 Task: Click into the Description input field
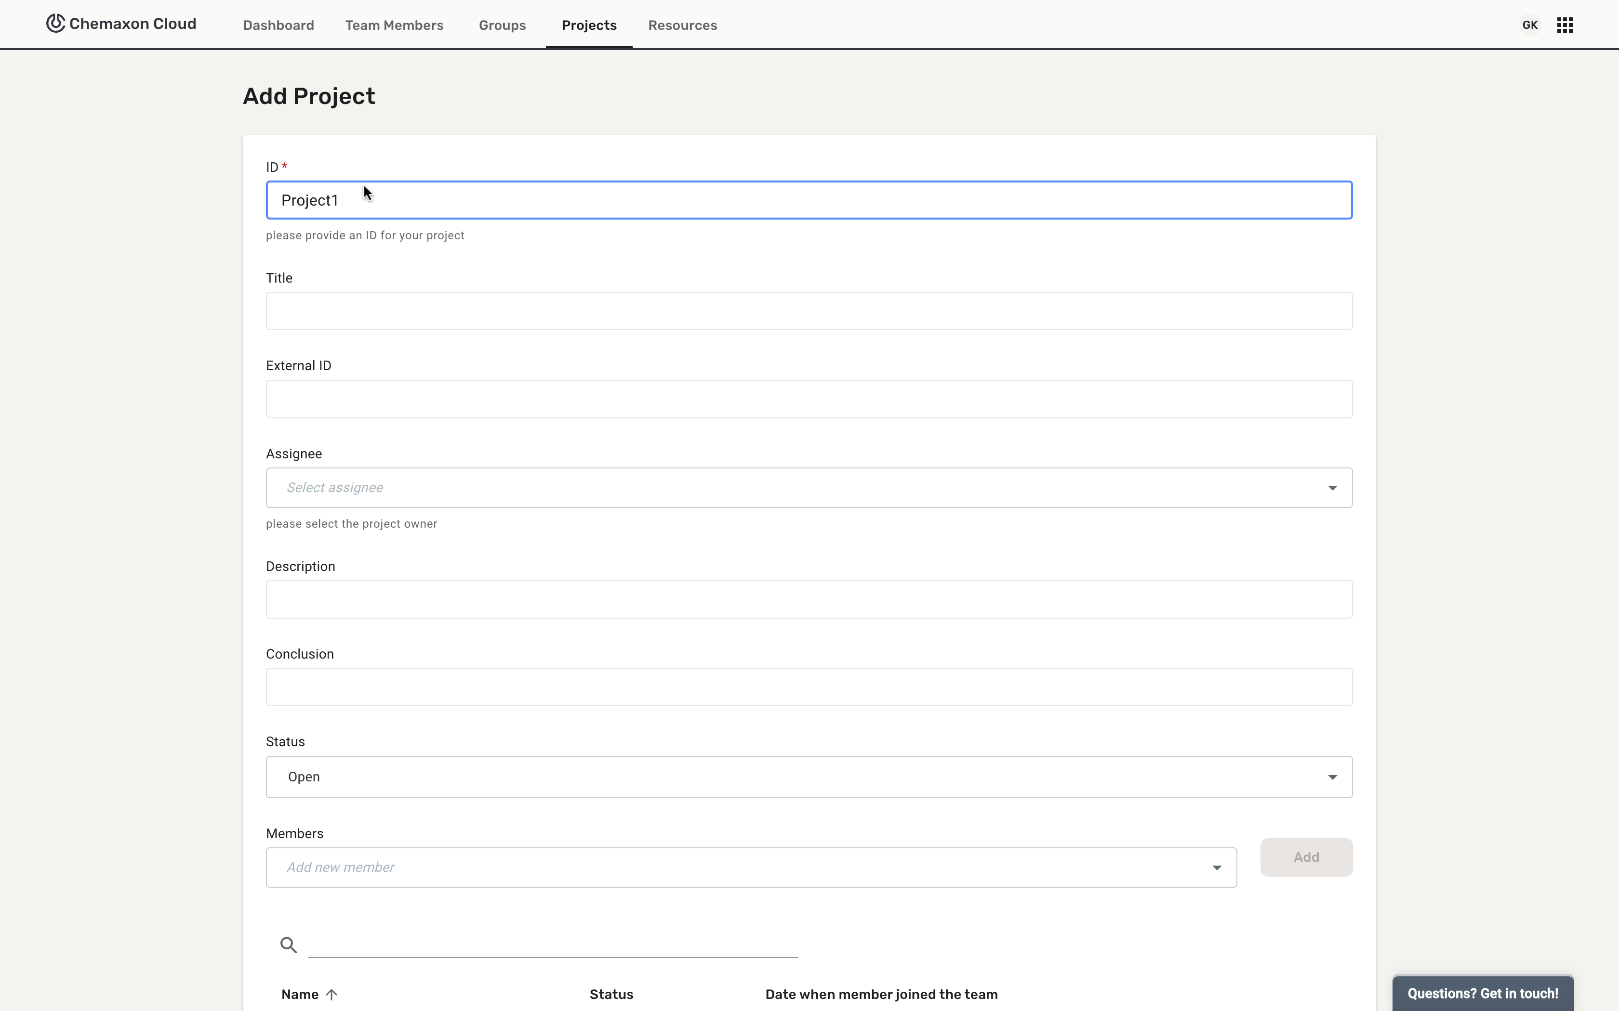[809, 599]
